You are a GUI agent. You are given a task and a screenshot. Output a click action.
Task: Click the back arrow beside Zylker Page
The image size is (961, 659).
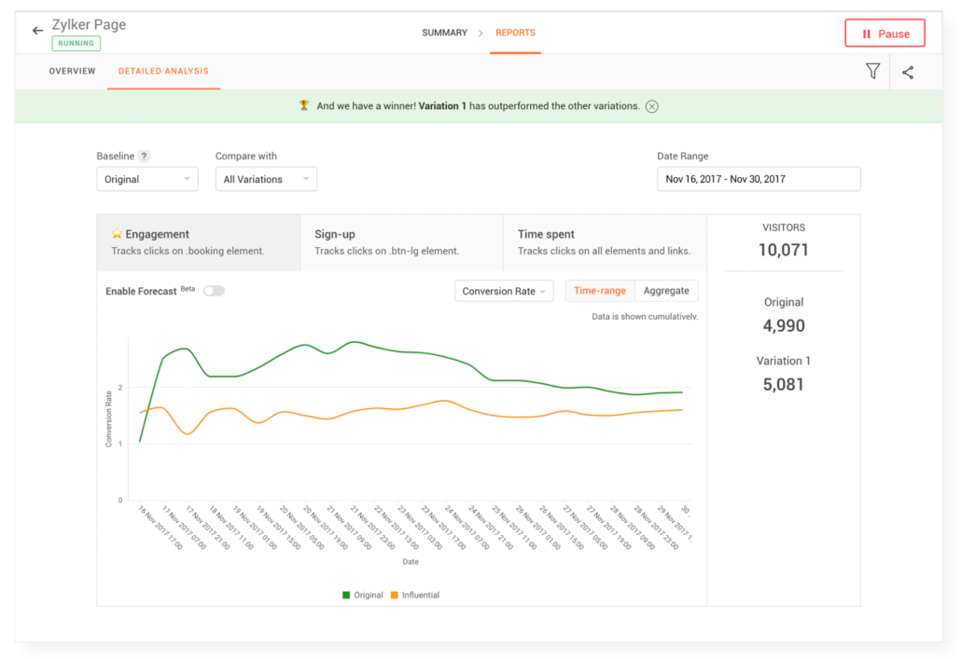(35, 29)
